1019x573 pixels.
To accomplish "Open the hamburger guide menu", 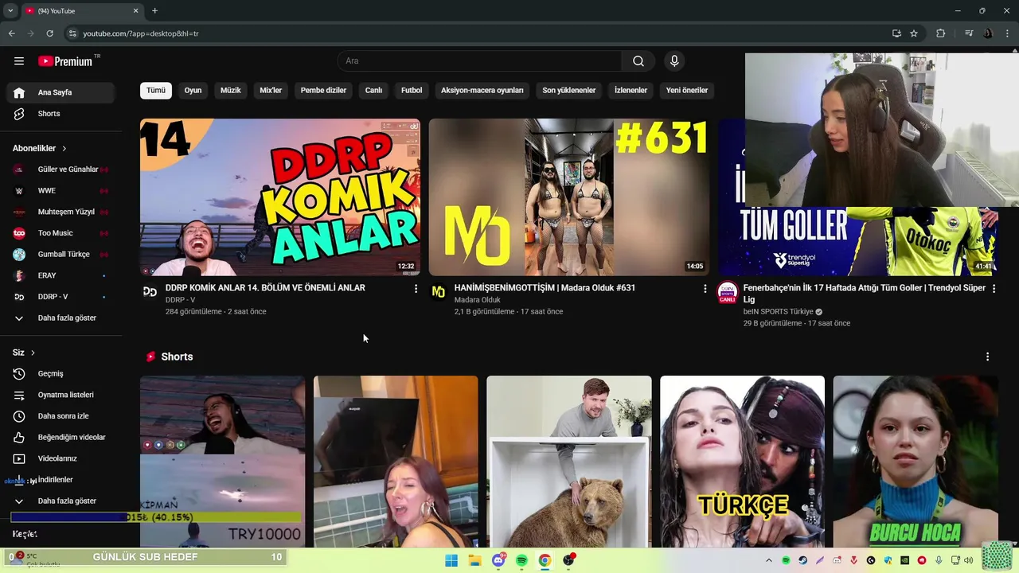I will (x=19, y=61).
